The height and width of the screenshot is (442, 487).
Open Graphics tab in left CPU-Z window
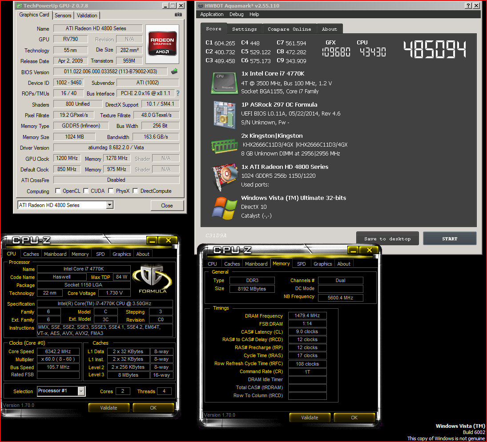[122, 254]
